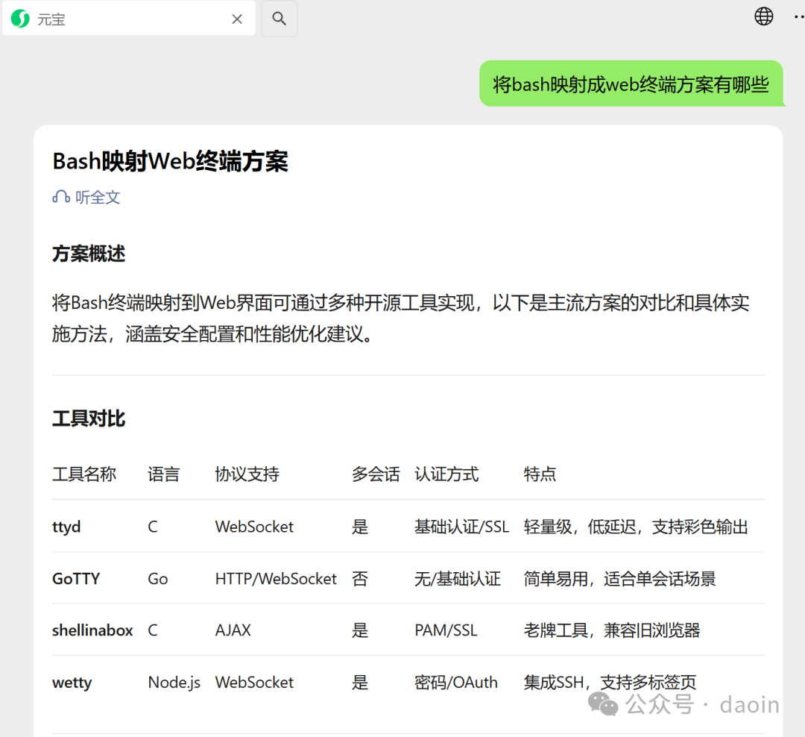Select the 元宝 tab
The width and height of the screenshot is (805, 737).
[x=129, y=19]
